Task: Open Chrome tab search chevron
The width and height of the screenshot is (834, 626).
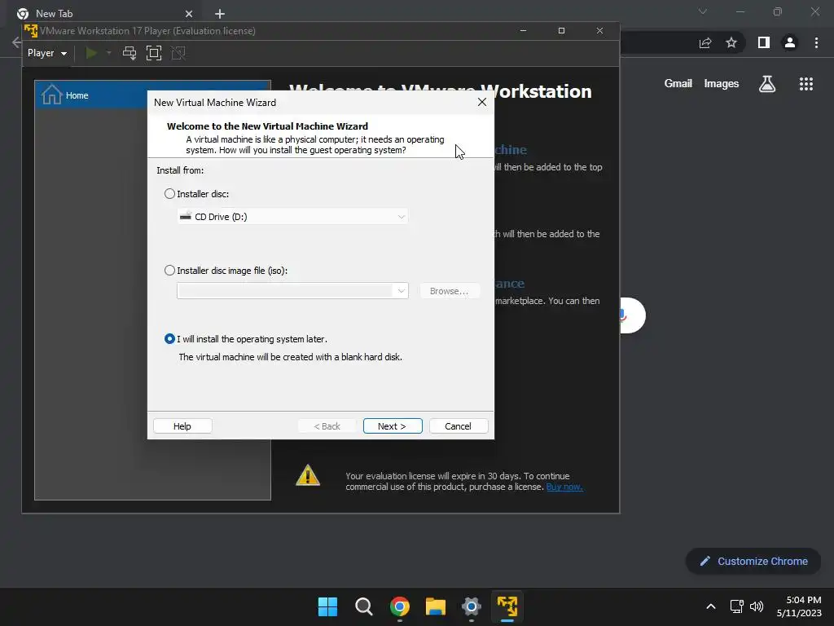Action: click(703, 11)
